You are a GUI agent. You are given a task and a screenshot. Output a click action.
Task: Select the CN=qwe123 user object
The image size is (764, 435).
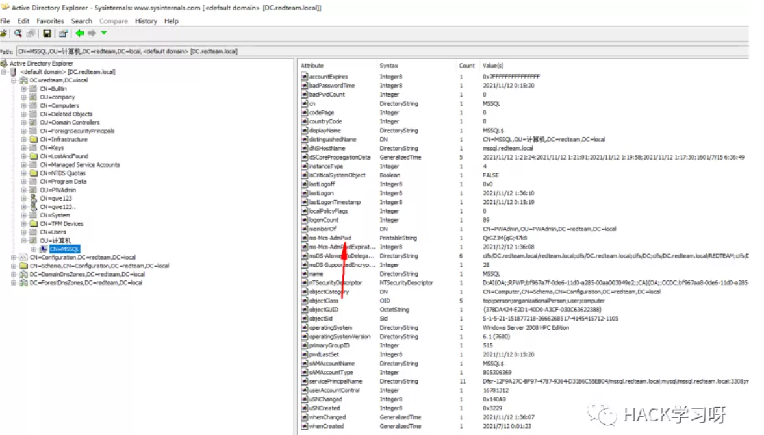[56, 198]
